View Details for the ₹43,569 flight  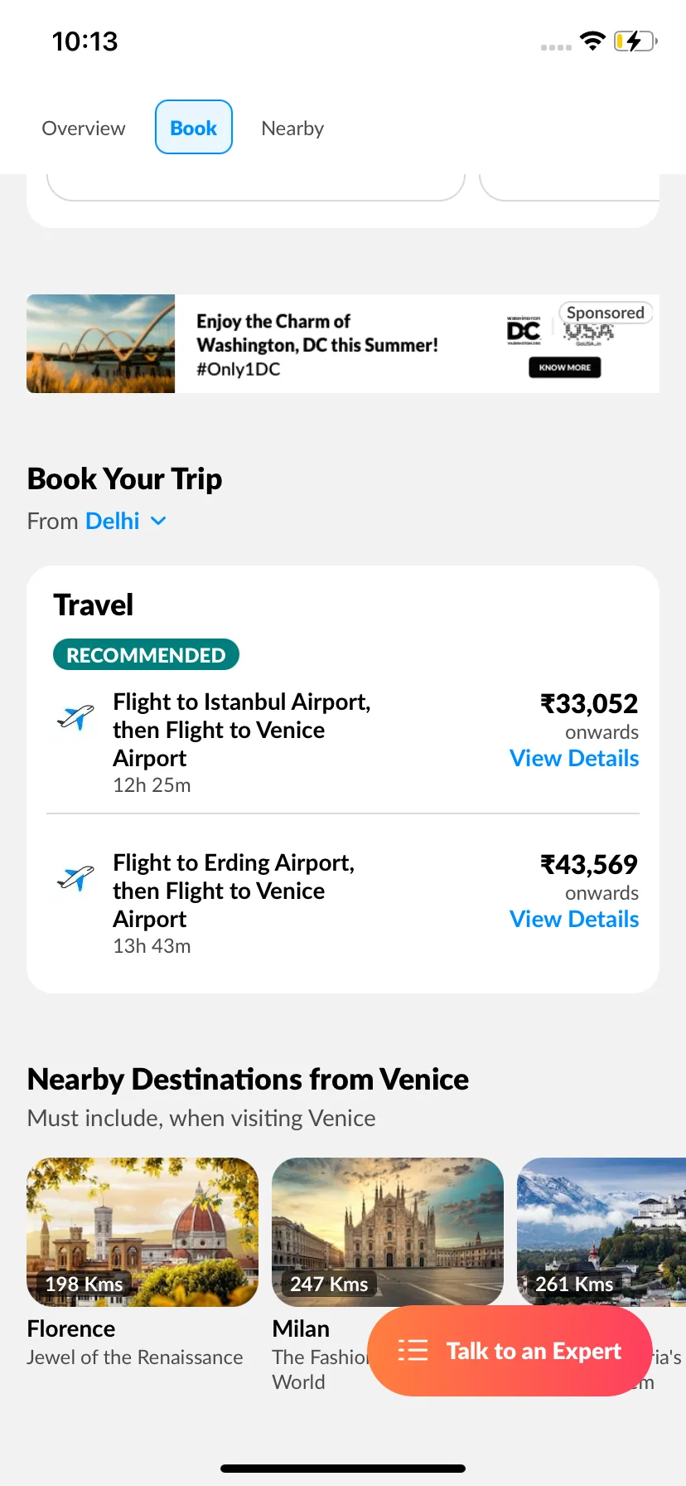coord(574,919)
